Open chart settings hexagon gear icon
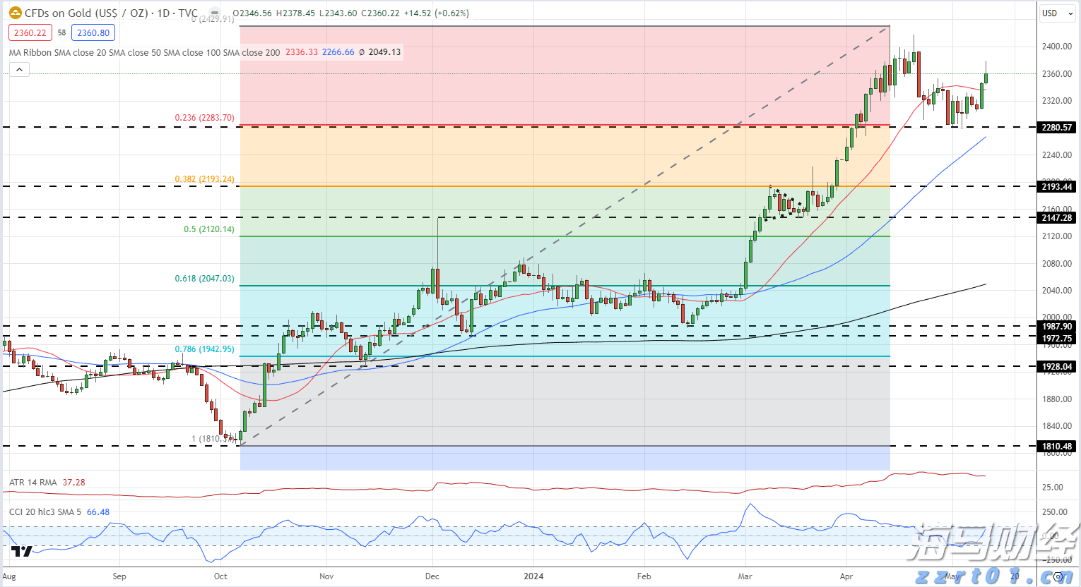Screen dimensions: 1081x587 1058,576
